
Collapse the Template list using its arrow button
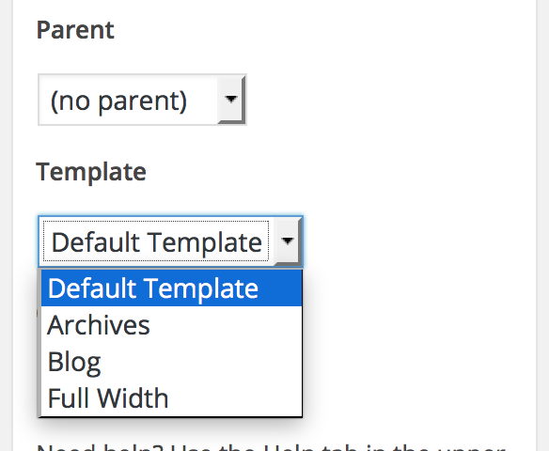tap(287, 241)
